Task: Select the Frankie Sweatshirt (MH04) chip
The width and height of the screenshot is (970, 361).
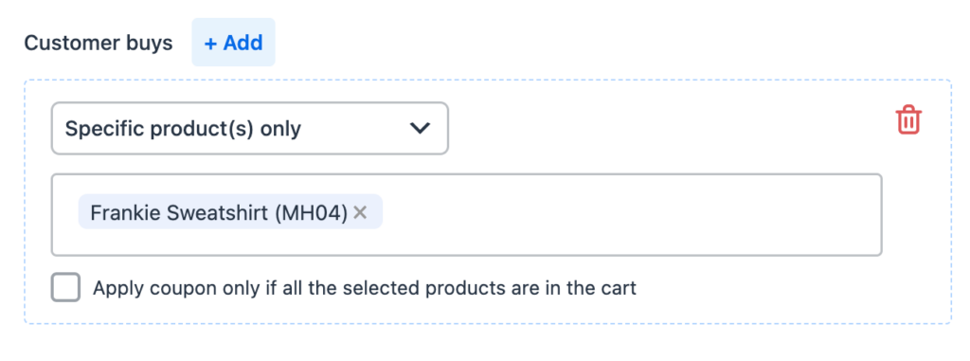Action: 230,212
